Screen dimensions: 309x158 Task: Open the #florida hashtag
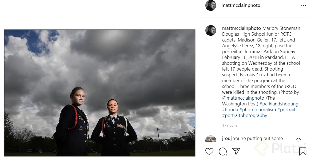tap(230, 110)
